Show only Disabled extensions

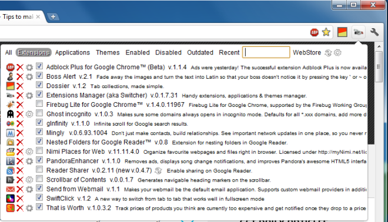point(168,53)
